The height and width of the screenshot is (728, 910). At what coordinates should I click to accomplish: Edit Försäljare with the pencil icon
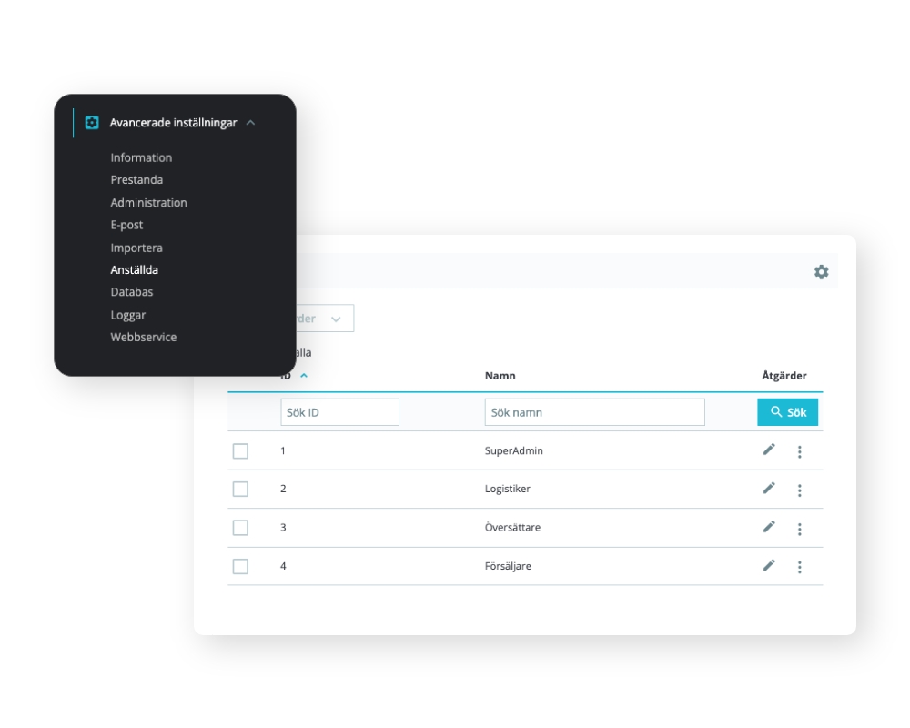point(769,565)
